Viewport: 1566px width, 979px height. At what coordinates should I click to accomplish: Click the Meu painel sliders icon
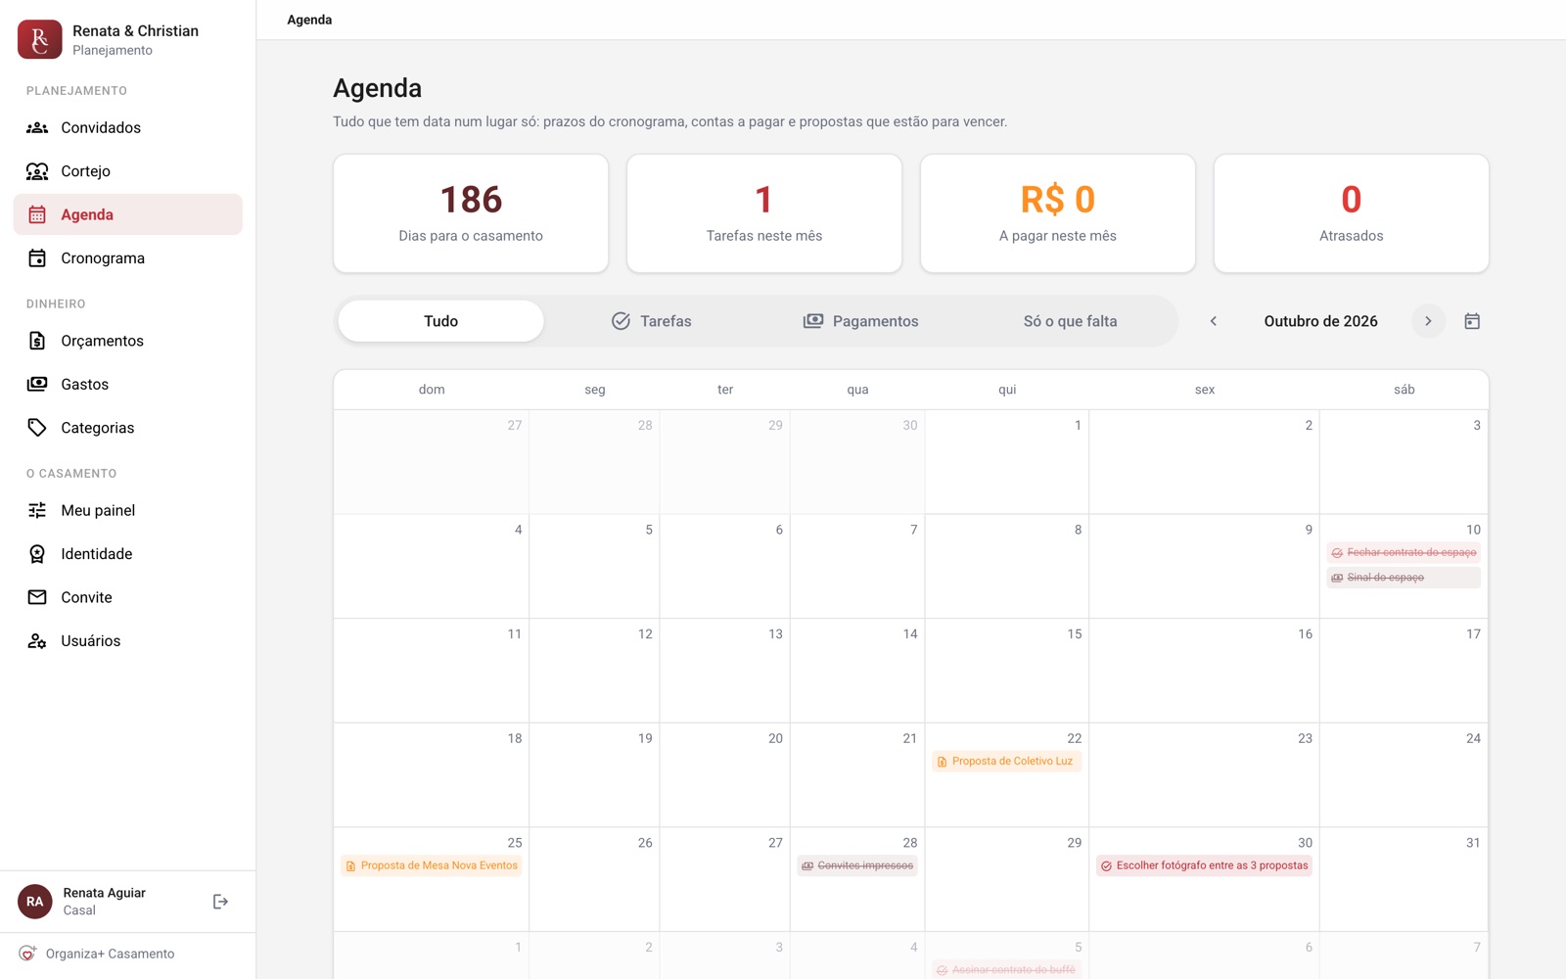tap(37, 510)
